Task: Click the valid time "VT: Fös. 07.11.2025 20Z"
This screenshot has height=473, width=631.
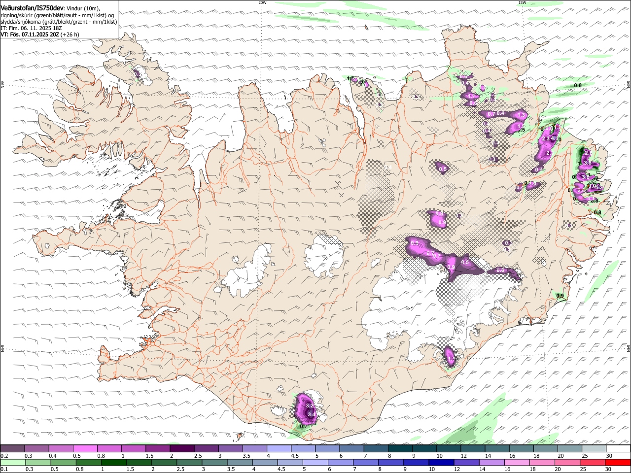Action: (x=30, y=34)
